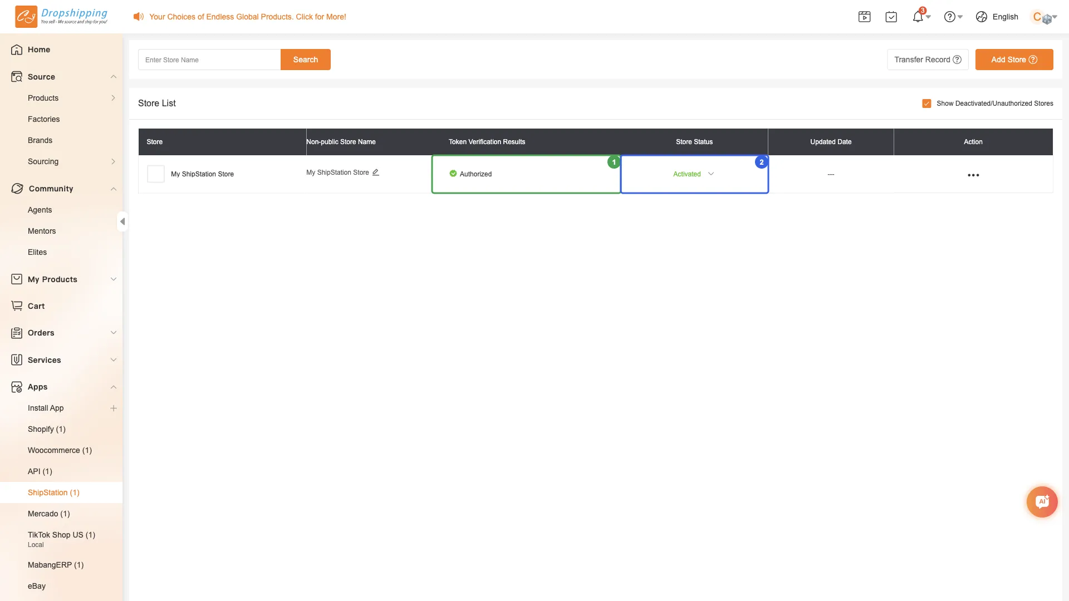Go to Factories under Source

click(43, 119)
